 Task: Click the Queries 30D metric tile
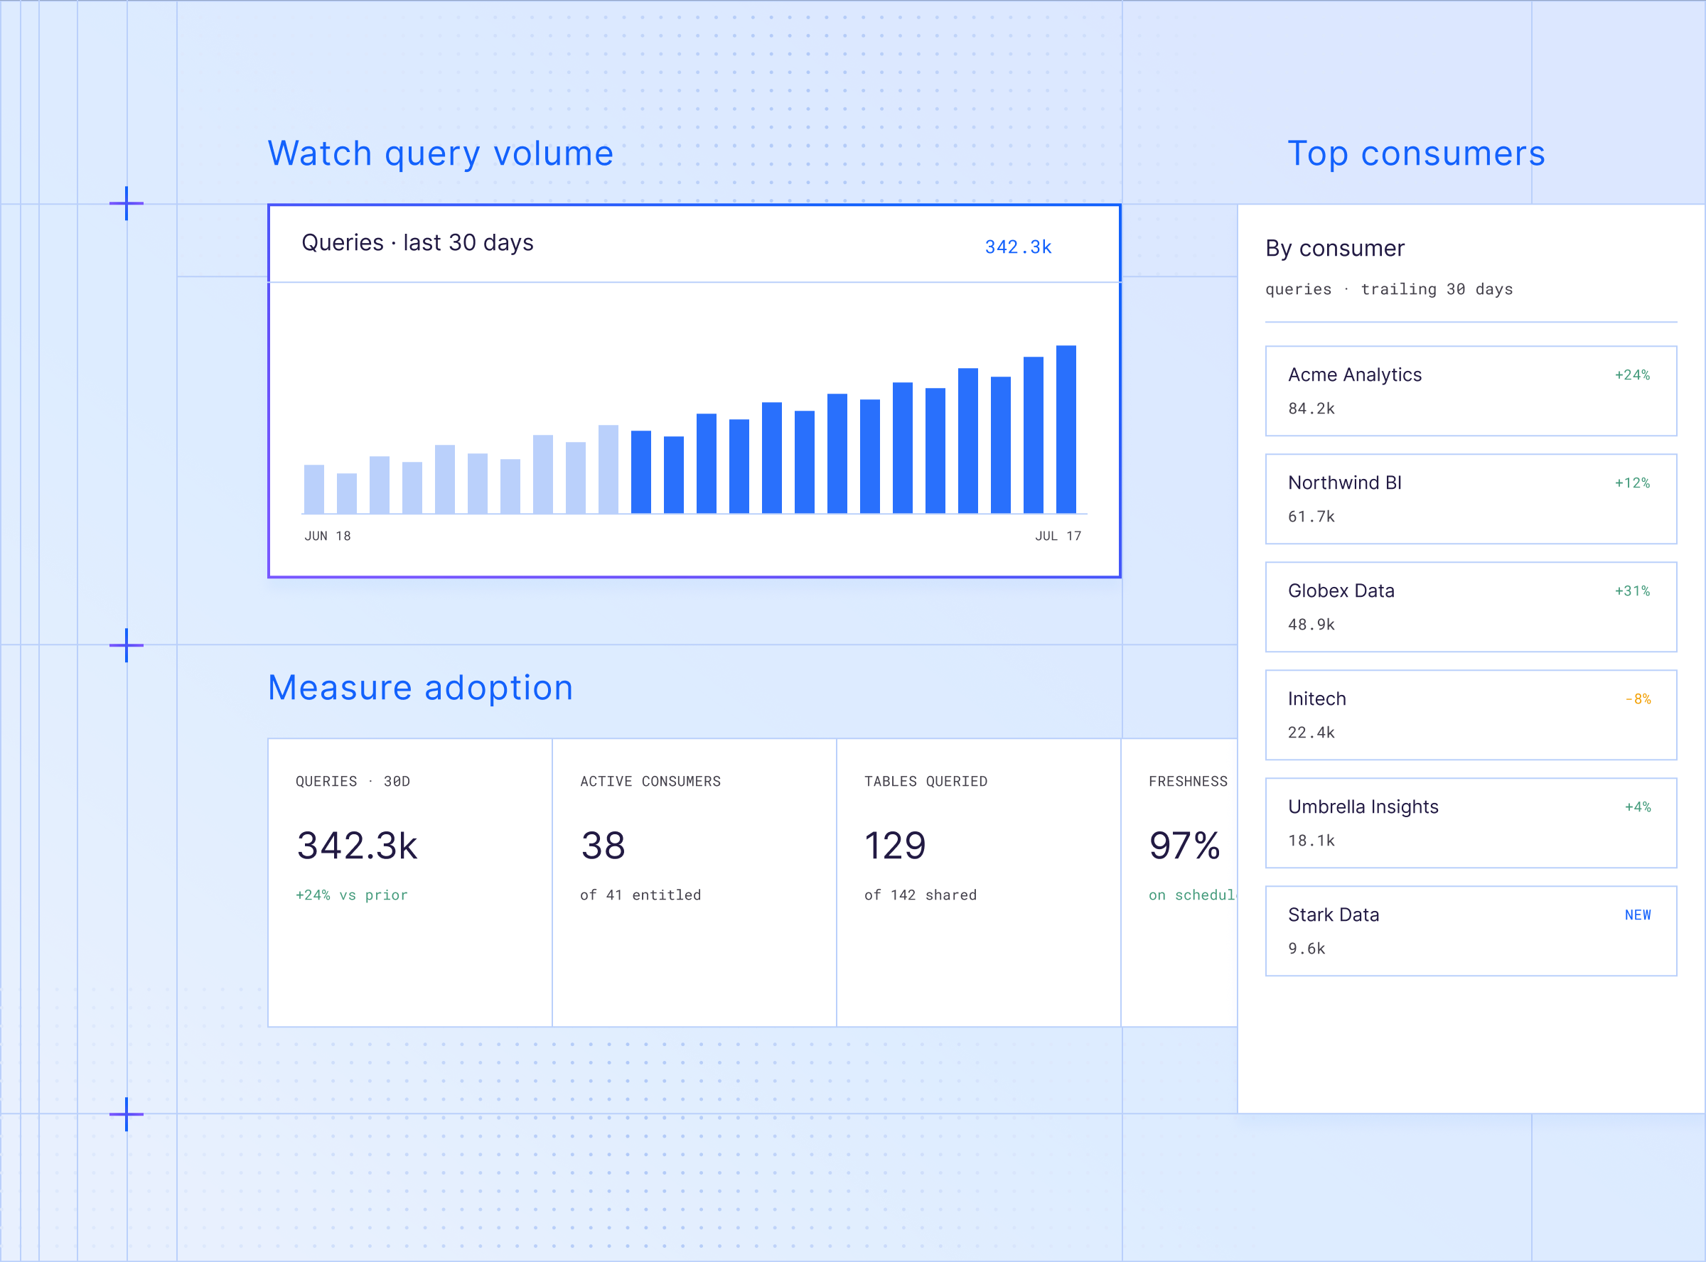[410, 883]
